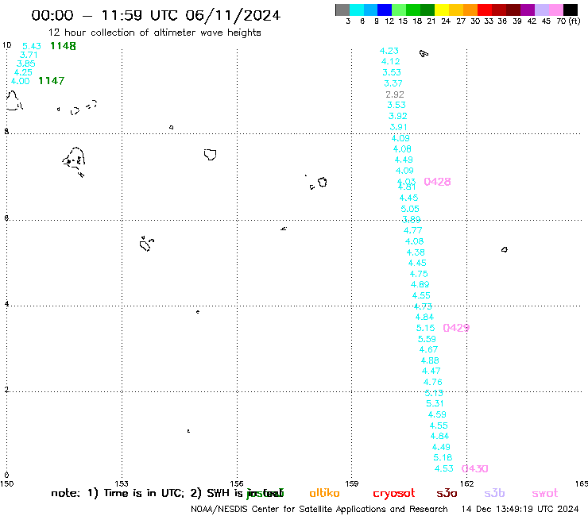This screenshot has height=516, width=588.
Task: Click the green time stamp 1147
Action: [52, 80]
